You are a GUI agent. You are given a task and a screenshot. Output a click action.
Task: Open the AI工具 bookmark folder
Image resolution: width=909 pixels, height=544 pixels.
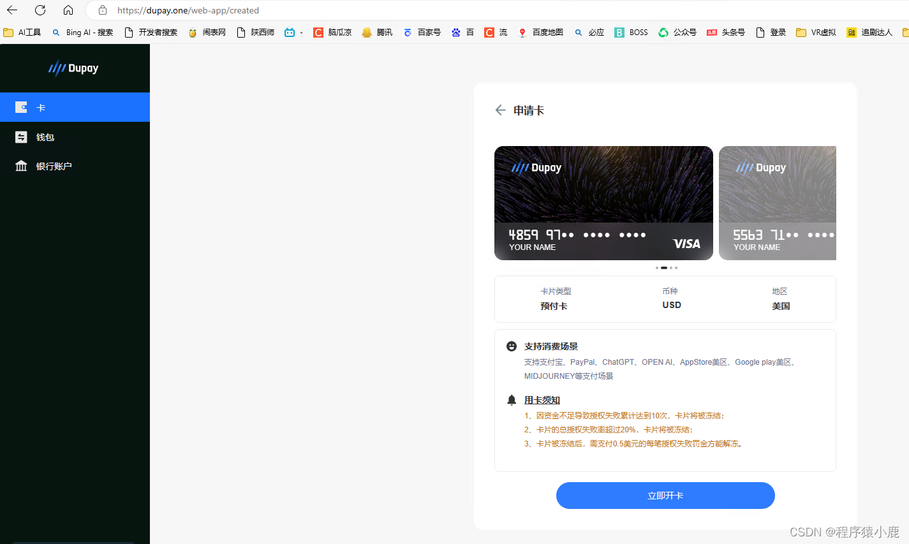click(x=22, y=32)
